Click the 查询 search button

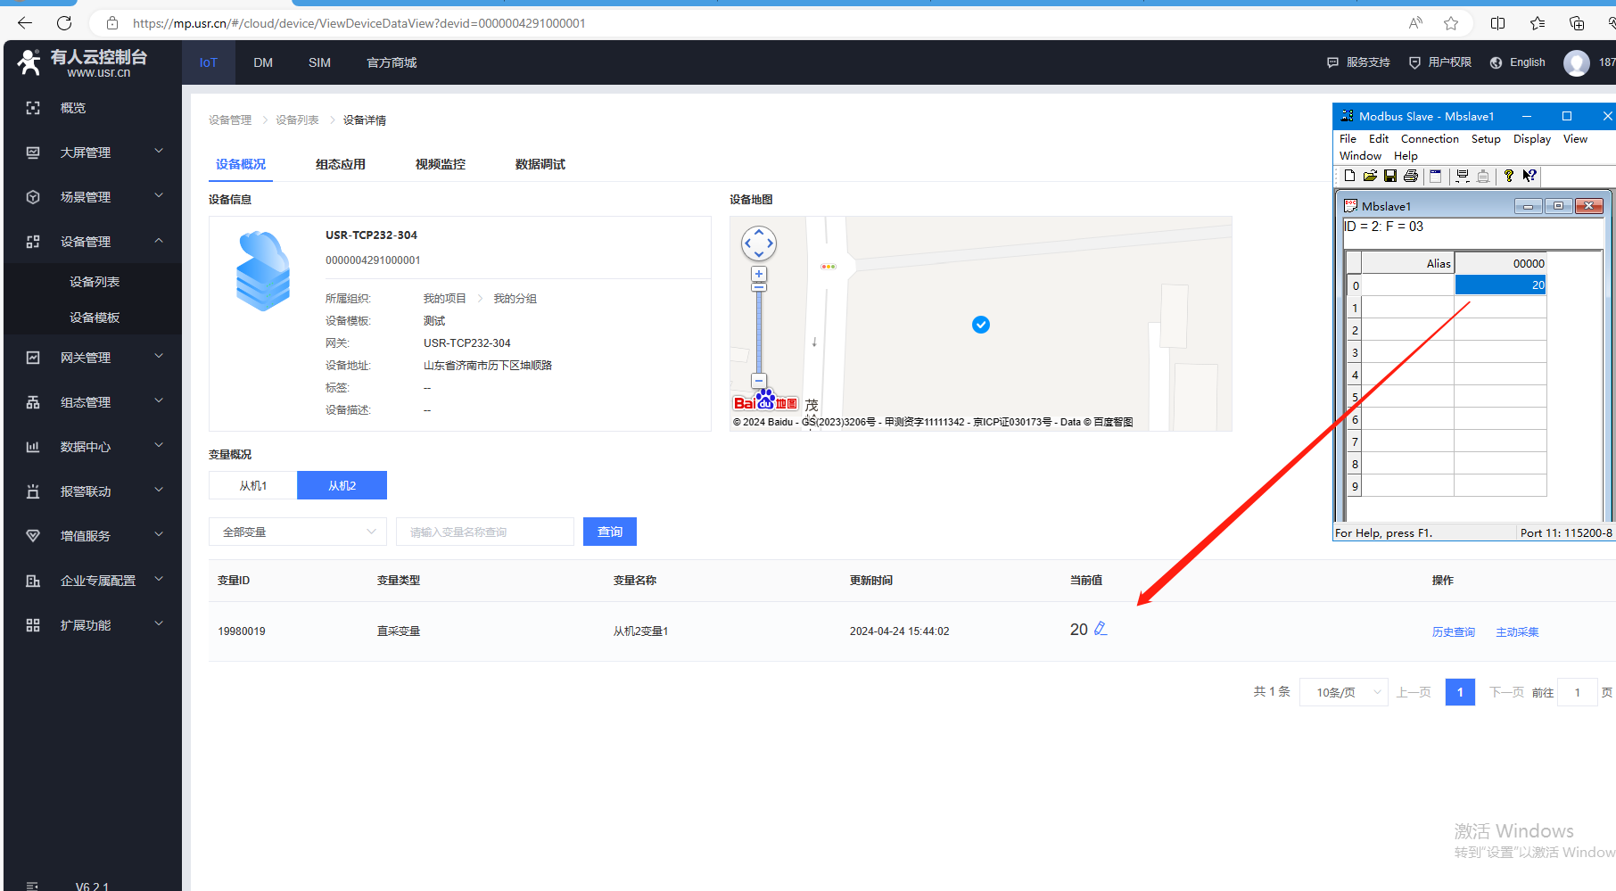pos(610,532)
